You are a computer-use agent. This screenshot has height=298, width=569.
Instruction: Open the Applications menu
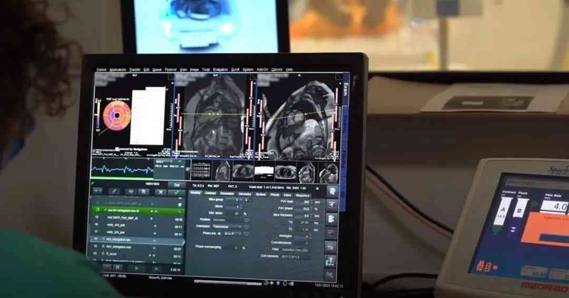click(x=117, y=69)
